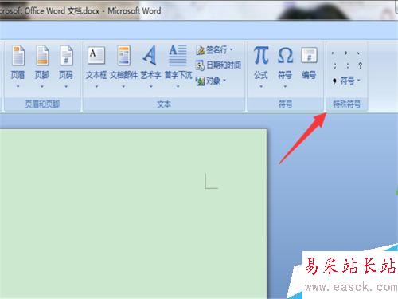The width and height of the screenshot is (398, 299).
Task: Click inside the green document page
Action: (x=133, y=213)
